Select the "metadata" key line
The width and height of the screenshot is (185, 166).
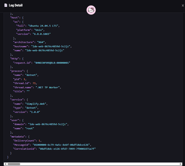tap(20, 136)
